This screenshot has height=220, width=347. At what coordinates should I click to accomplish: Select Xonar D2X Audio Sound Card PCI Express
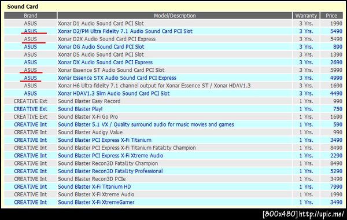tap(106, 39)
